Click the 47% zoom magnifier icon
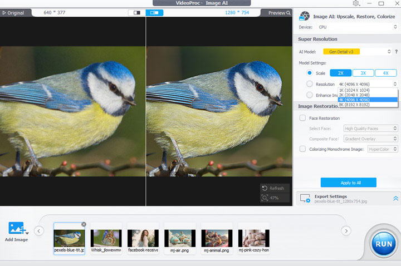The image size is (401, 266). point(265,198)
